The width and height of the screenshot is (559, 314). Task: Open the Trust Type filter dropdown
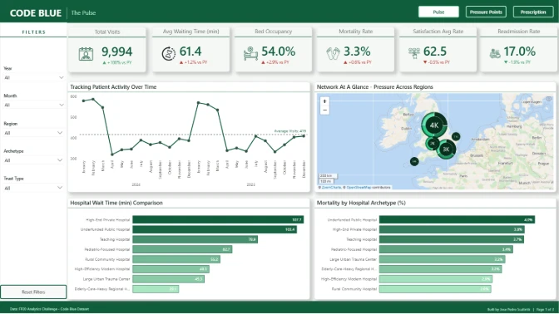click(33, 188)
